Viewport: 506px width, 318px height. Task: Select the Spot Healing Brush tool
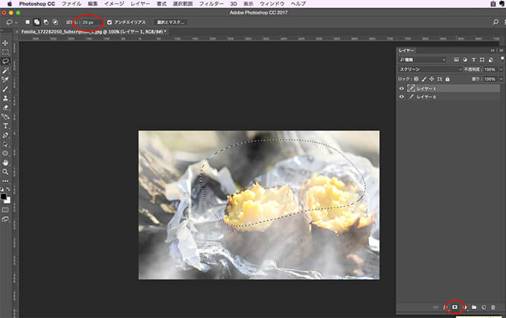tap(5, 79)
